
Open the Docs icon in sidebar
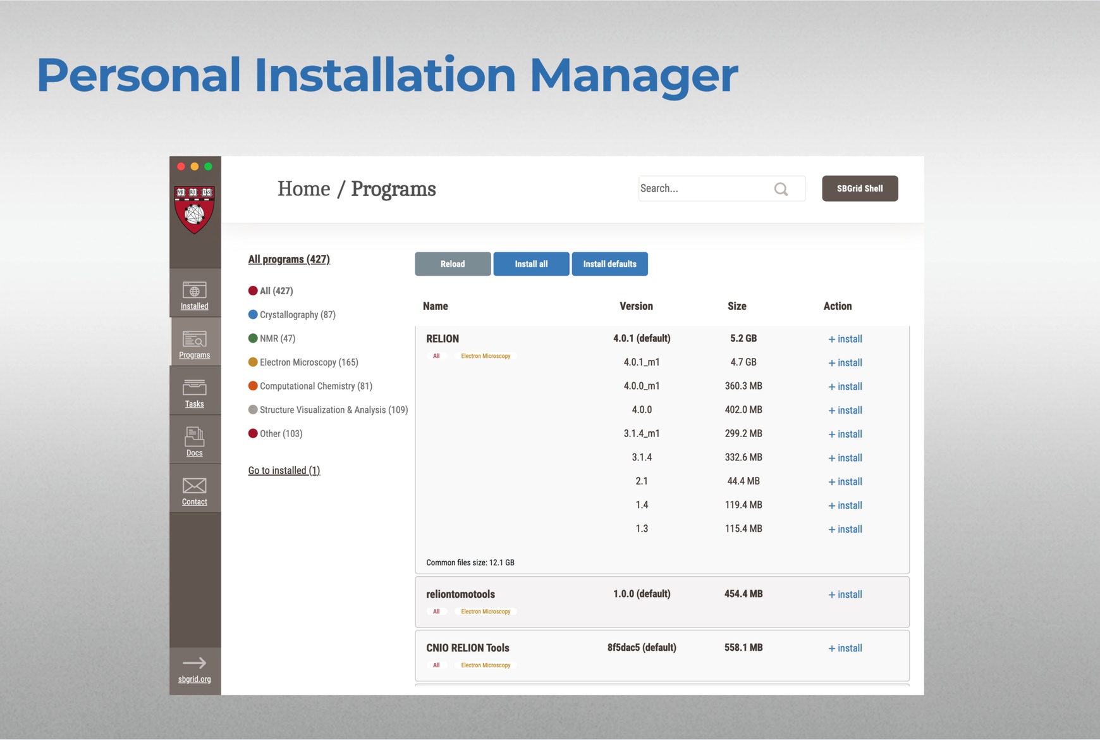click(194, 437)
